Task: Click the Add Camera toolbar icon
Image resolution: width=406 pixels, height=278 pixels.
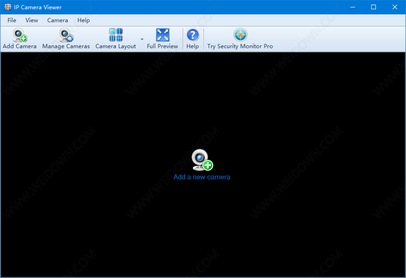Action: coord(20,35)
